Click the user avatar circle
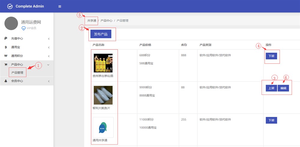This screenshot has width=300, height=147. (11, 23)
